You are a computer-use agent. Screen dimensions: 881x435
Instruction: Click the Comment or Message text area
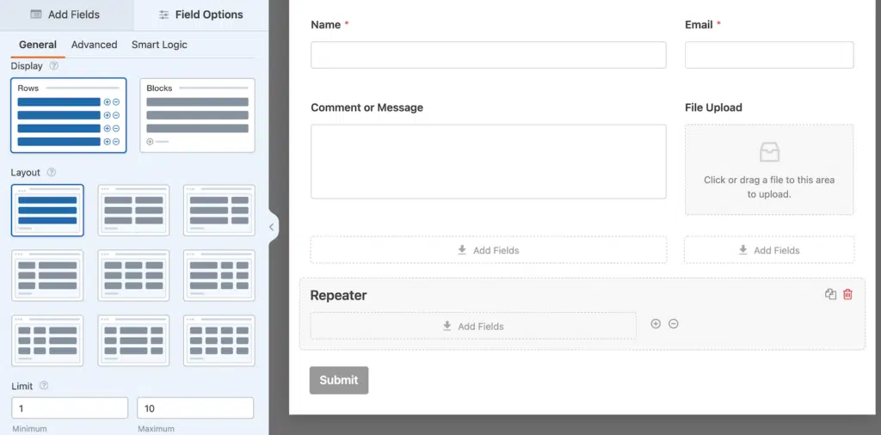[489, 162]
